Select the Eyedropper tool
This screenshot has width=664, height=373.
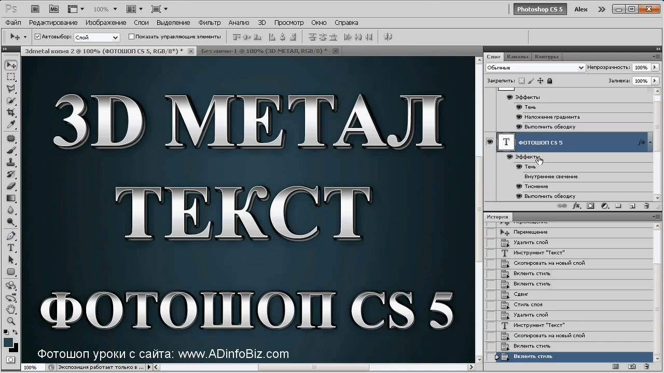tap(11, 125)
